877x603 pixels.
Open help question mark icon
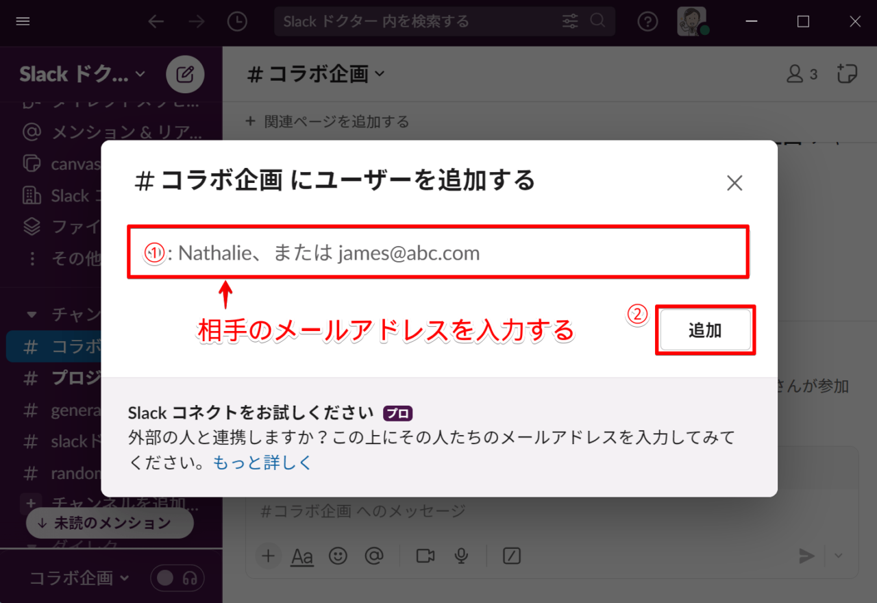coord(647,22)
